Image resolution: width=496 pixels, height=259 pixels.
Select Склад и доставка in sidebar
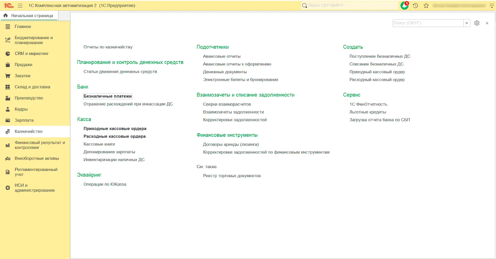[x=32, y=87]
